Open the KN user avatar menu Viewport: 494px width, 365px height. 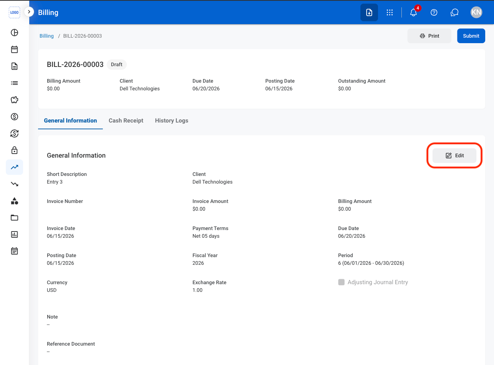click(x=476, y=12)
